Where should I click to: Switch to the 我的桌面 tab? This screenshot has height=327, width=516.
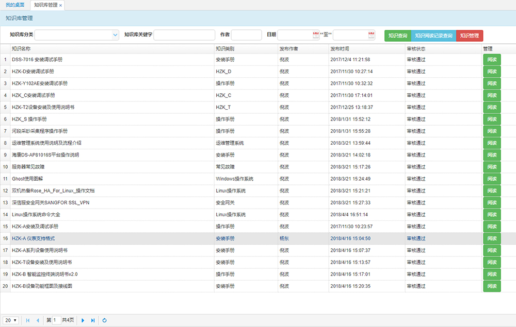(x=15, y=5)
